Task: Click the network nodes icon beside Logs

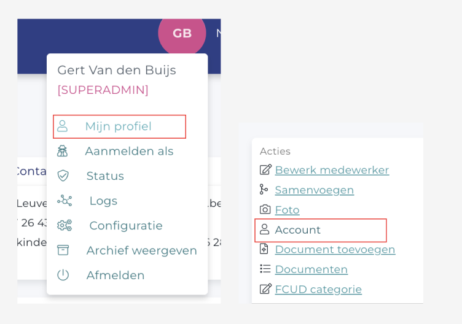Action: [65, 201]
